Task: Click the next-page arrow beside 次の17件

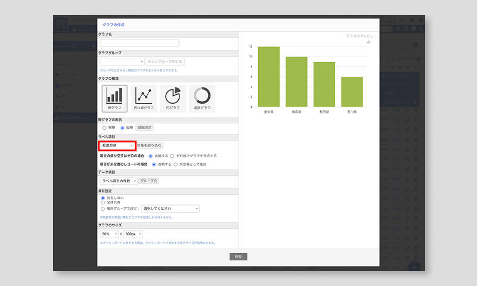Action: click(418, 59)
